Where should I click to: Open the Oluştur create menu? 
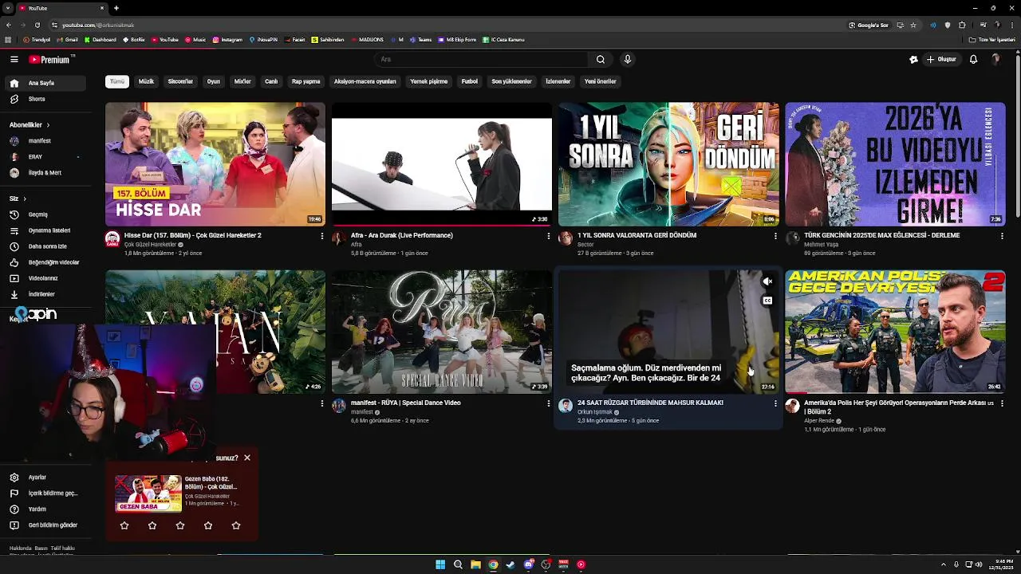pyautogui.click(x=941, y=59)
